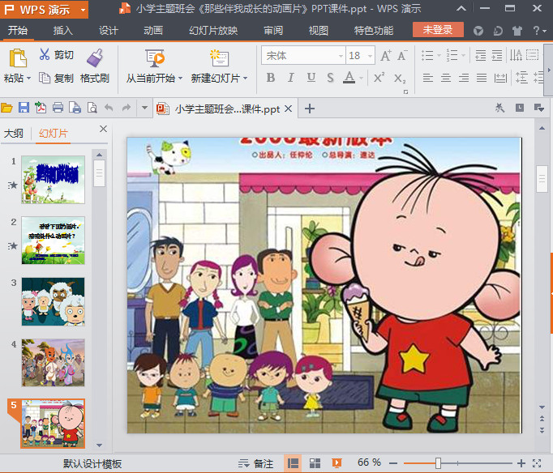Fit slide to window icon
The height and width of the screenshot is (473, 553).
click(537, 463)
